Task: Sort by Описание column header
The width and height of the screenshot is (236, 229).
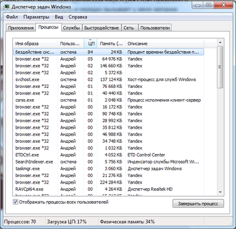Action: tap(165, 44)
